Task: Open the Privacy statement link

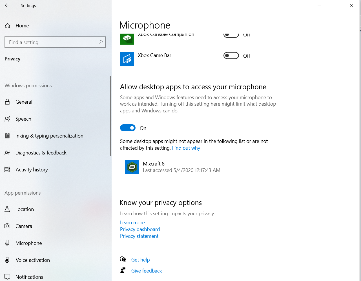Action: tap(139, 236)
